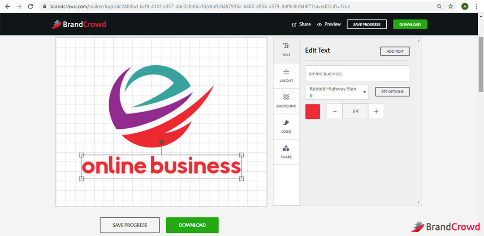This screenshot has width=484, height=236.
Task: Click the Preview eye icon
Action: (x=320, y=24)
